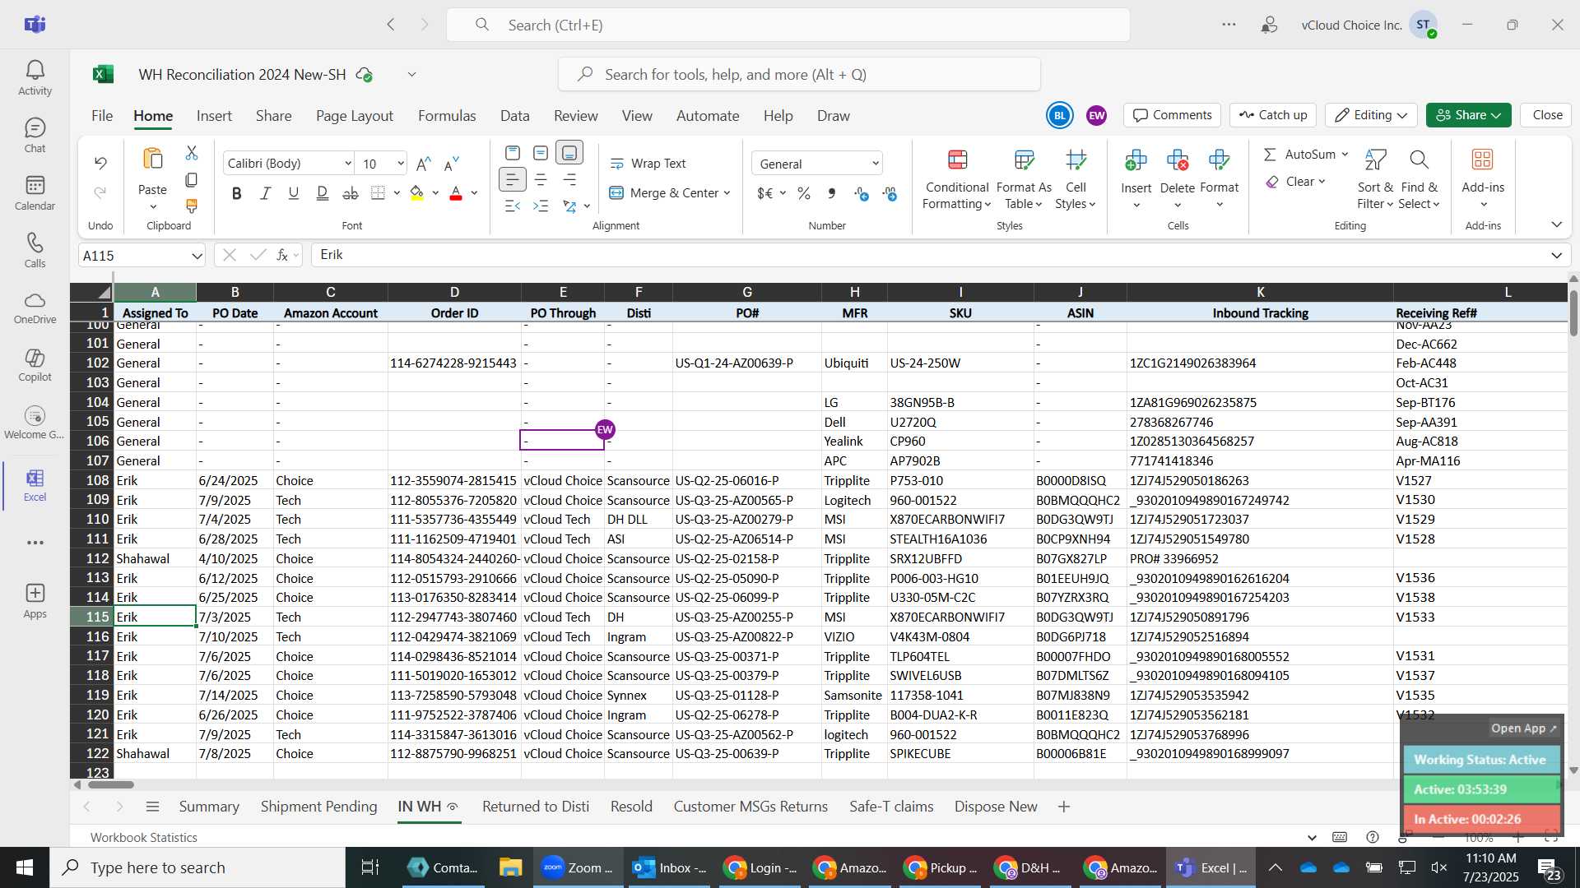Viewport: 1580px width, 888px height.
Task: Toggle Double Underline formatting
Action: tap(322, 193)
